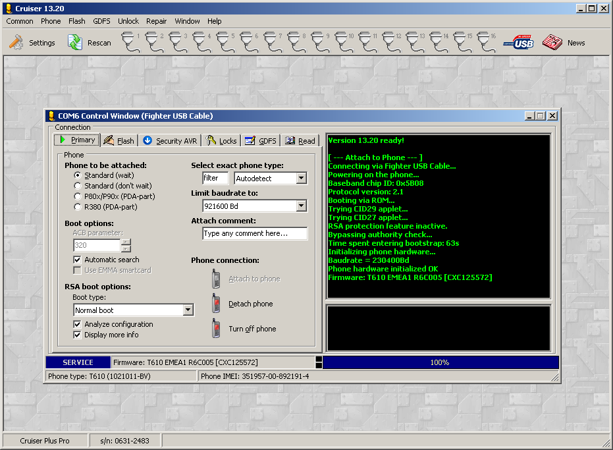This screenshot has height=450, width=613.
Task: Open the 921600 Bd baudrate dropdown
Action: tap(301, 206)
